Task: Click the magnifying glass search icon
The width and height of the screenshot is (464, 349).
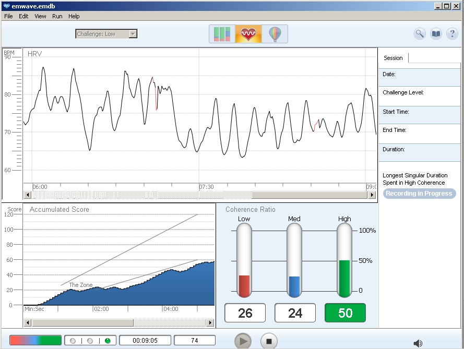Action: tap(420, 34)
